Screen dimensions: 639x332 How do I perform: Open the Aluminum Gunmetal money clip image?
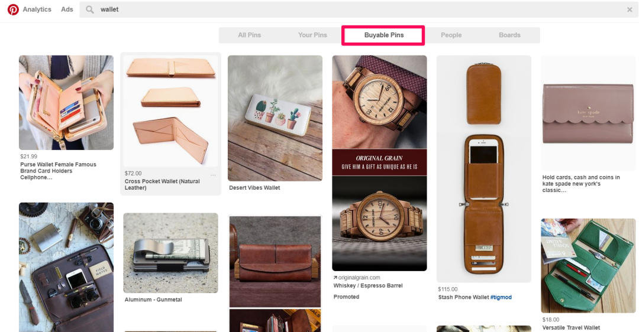click(x=170, y=253)
